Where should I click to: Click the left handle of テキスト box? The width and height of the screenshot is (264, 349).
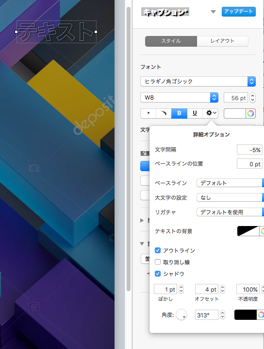(16, 32)
